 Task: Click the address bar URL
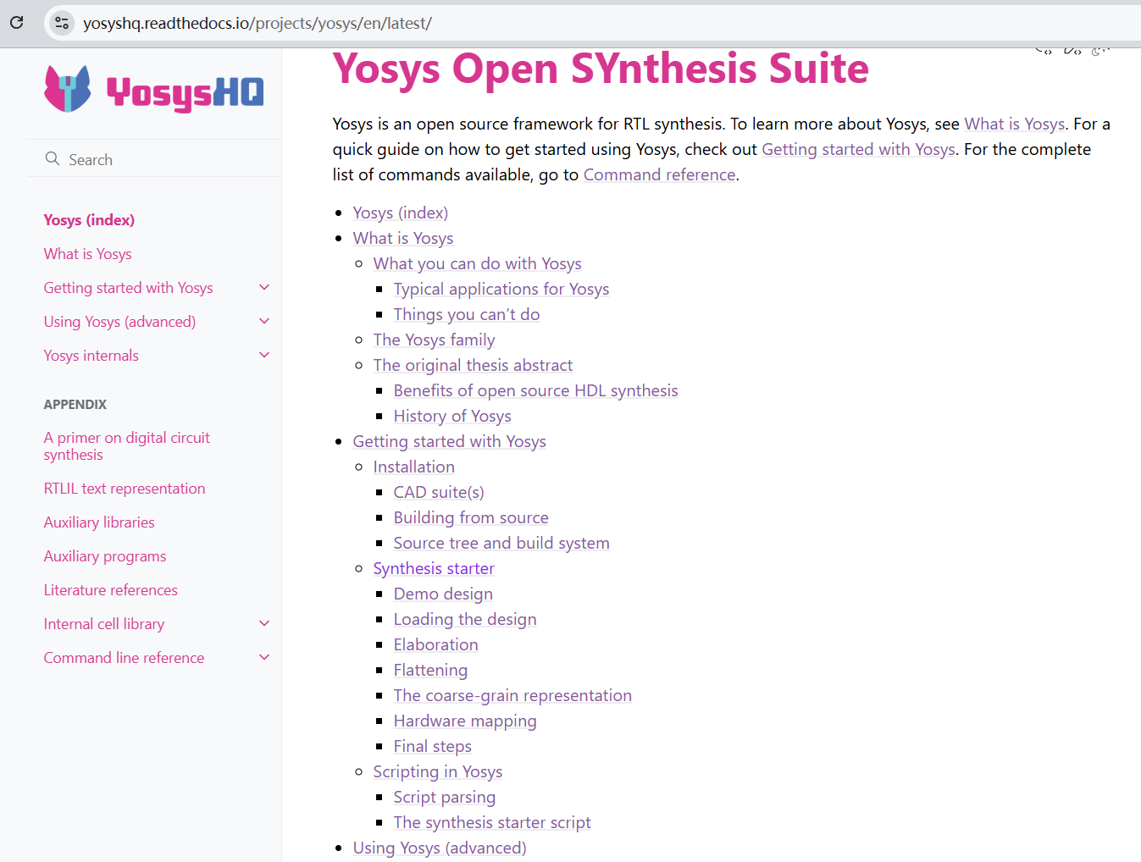click(x=258, y=24)
